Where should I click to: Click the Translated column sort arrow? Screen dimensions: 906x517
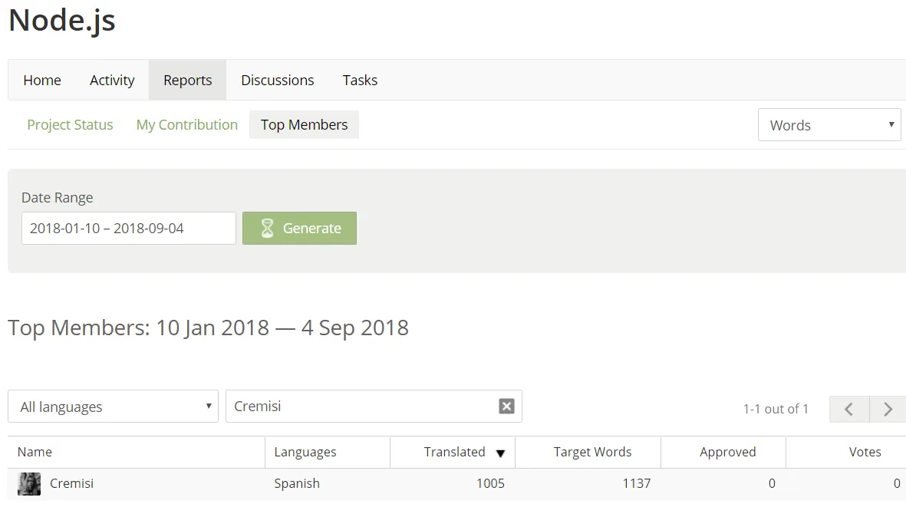pos(500,453)
